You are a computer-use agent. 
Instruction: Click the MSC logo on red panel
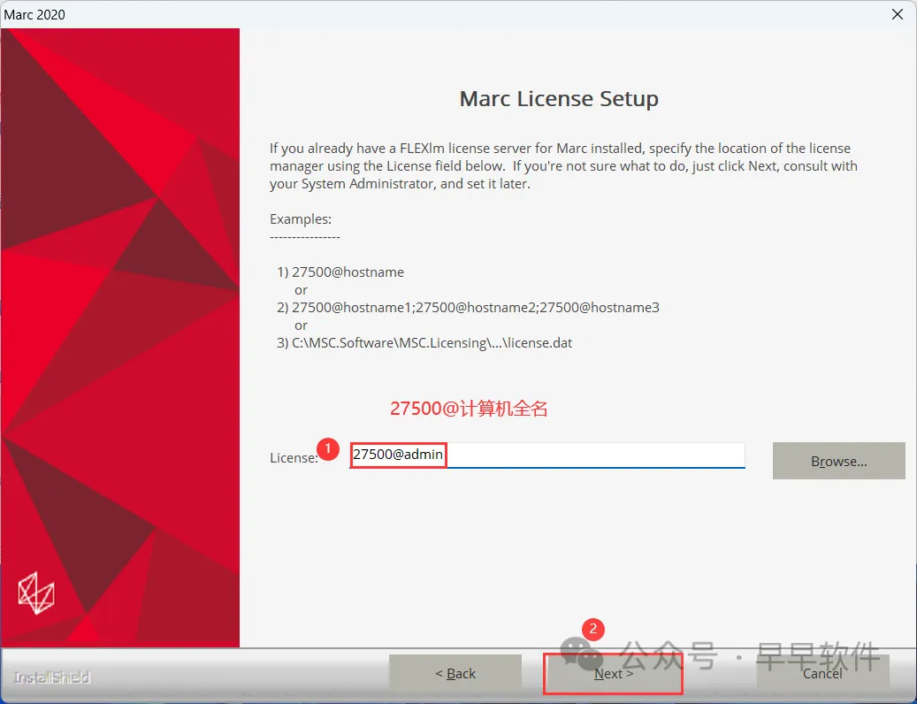[x=36, y=593]
